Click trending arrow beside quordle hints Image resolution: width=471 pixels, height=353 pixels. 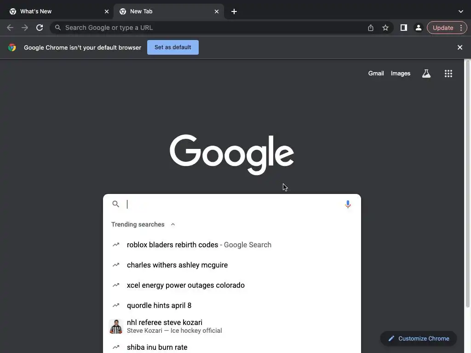coord(116,305)
